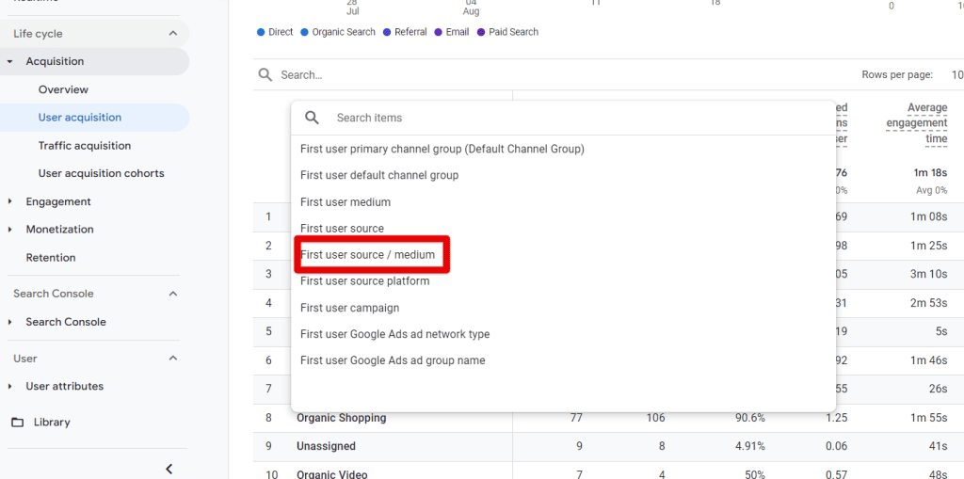The width and height of the screenshot is (964, 479).
Task: Expand the Engagement menu arrow
Action: pyautogui.click(x=10, y=201)
